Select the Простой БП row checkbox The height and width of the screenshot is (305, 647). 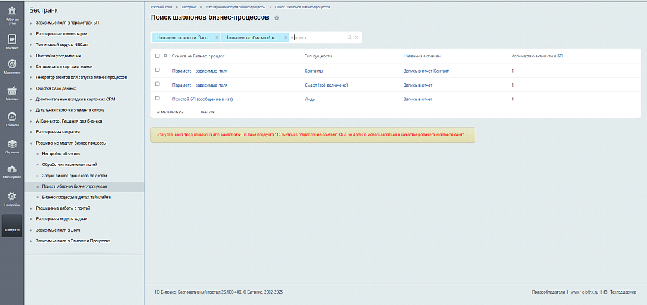[157, 99]
